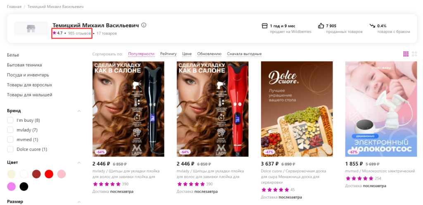This screenshot has height=205, width=423.
Task: Enable the Dolce cuore brand filter
Action: tap(10, 149)
